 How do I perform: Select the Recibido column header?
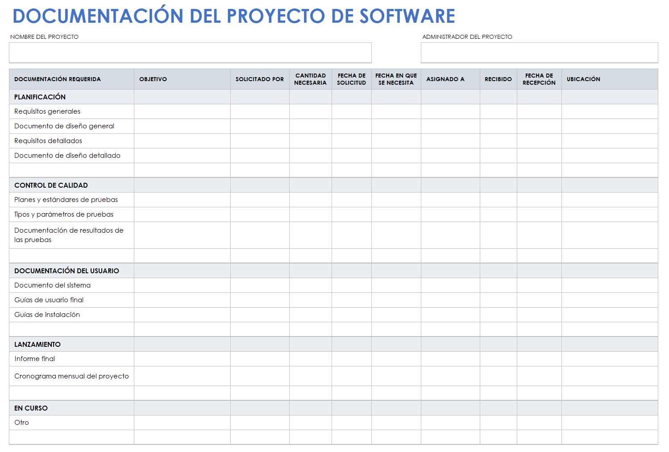click(x=499, y=79)
